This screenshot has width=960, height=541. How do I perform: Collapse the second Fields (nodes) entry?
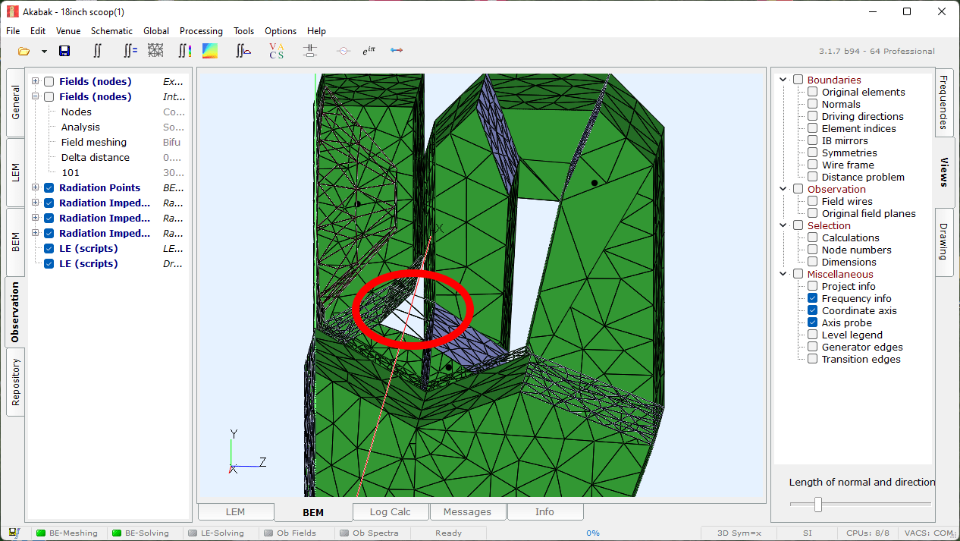click(x=35, y=96)
